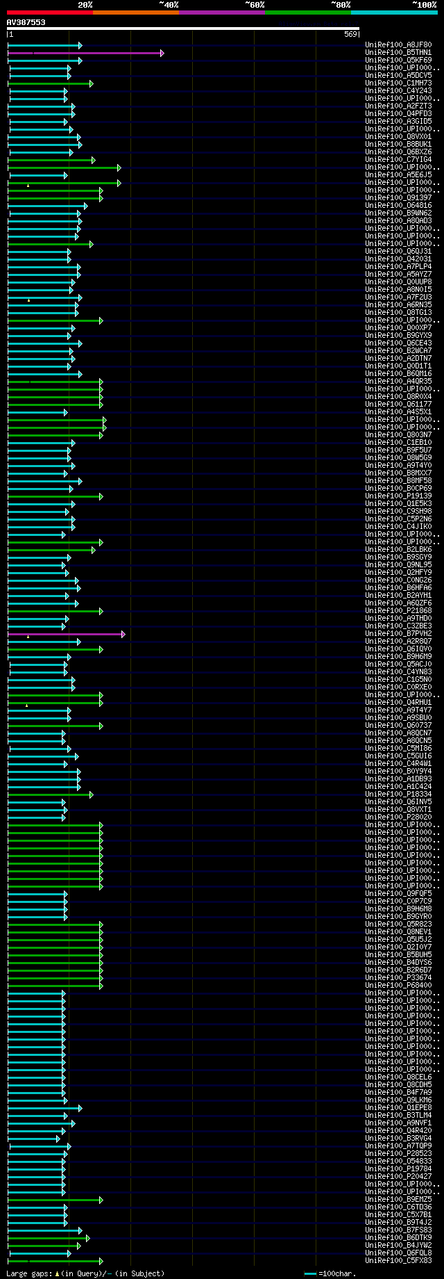Open UniRef100_P28020 hit label

398,817
